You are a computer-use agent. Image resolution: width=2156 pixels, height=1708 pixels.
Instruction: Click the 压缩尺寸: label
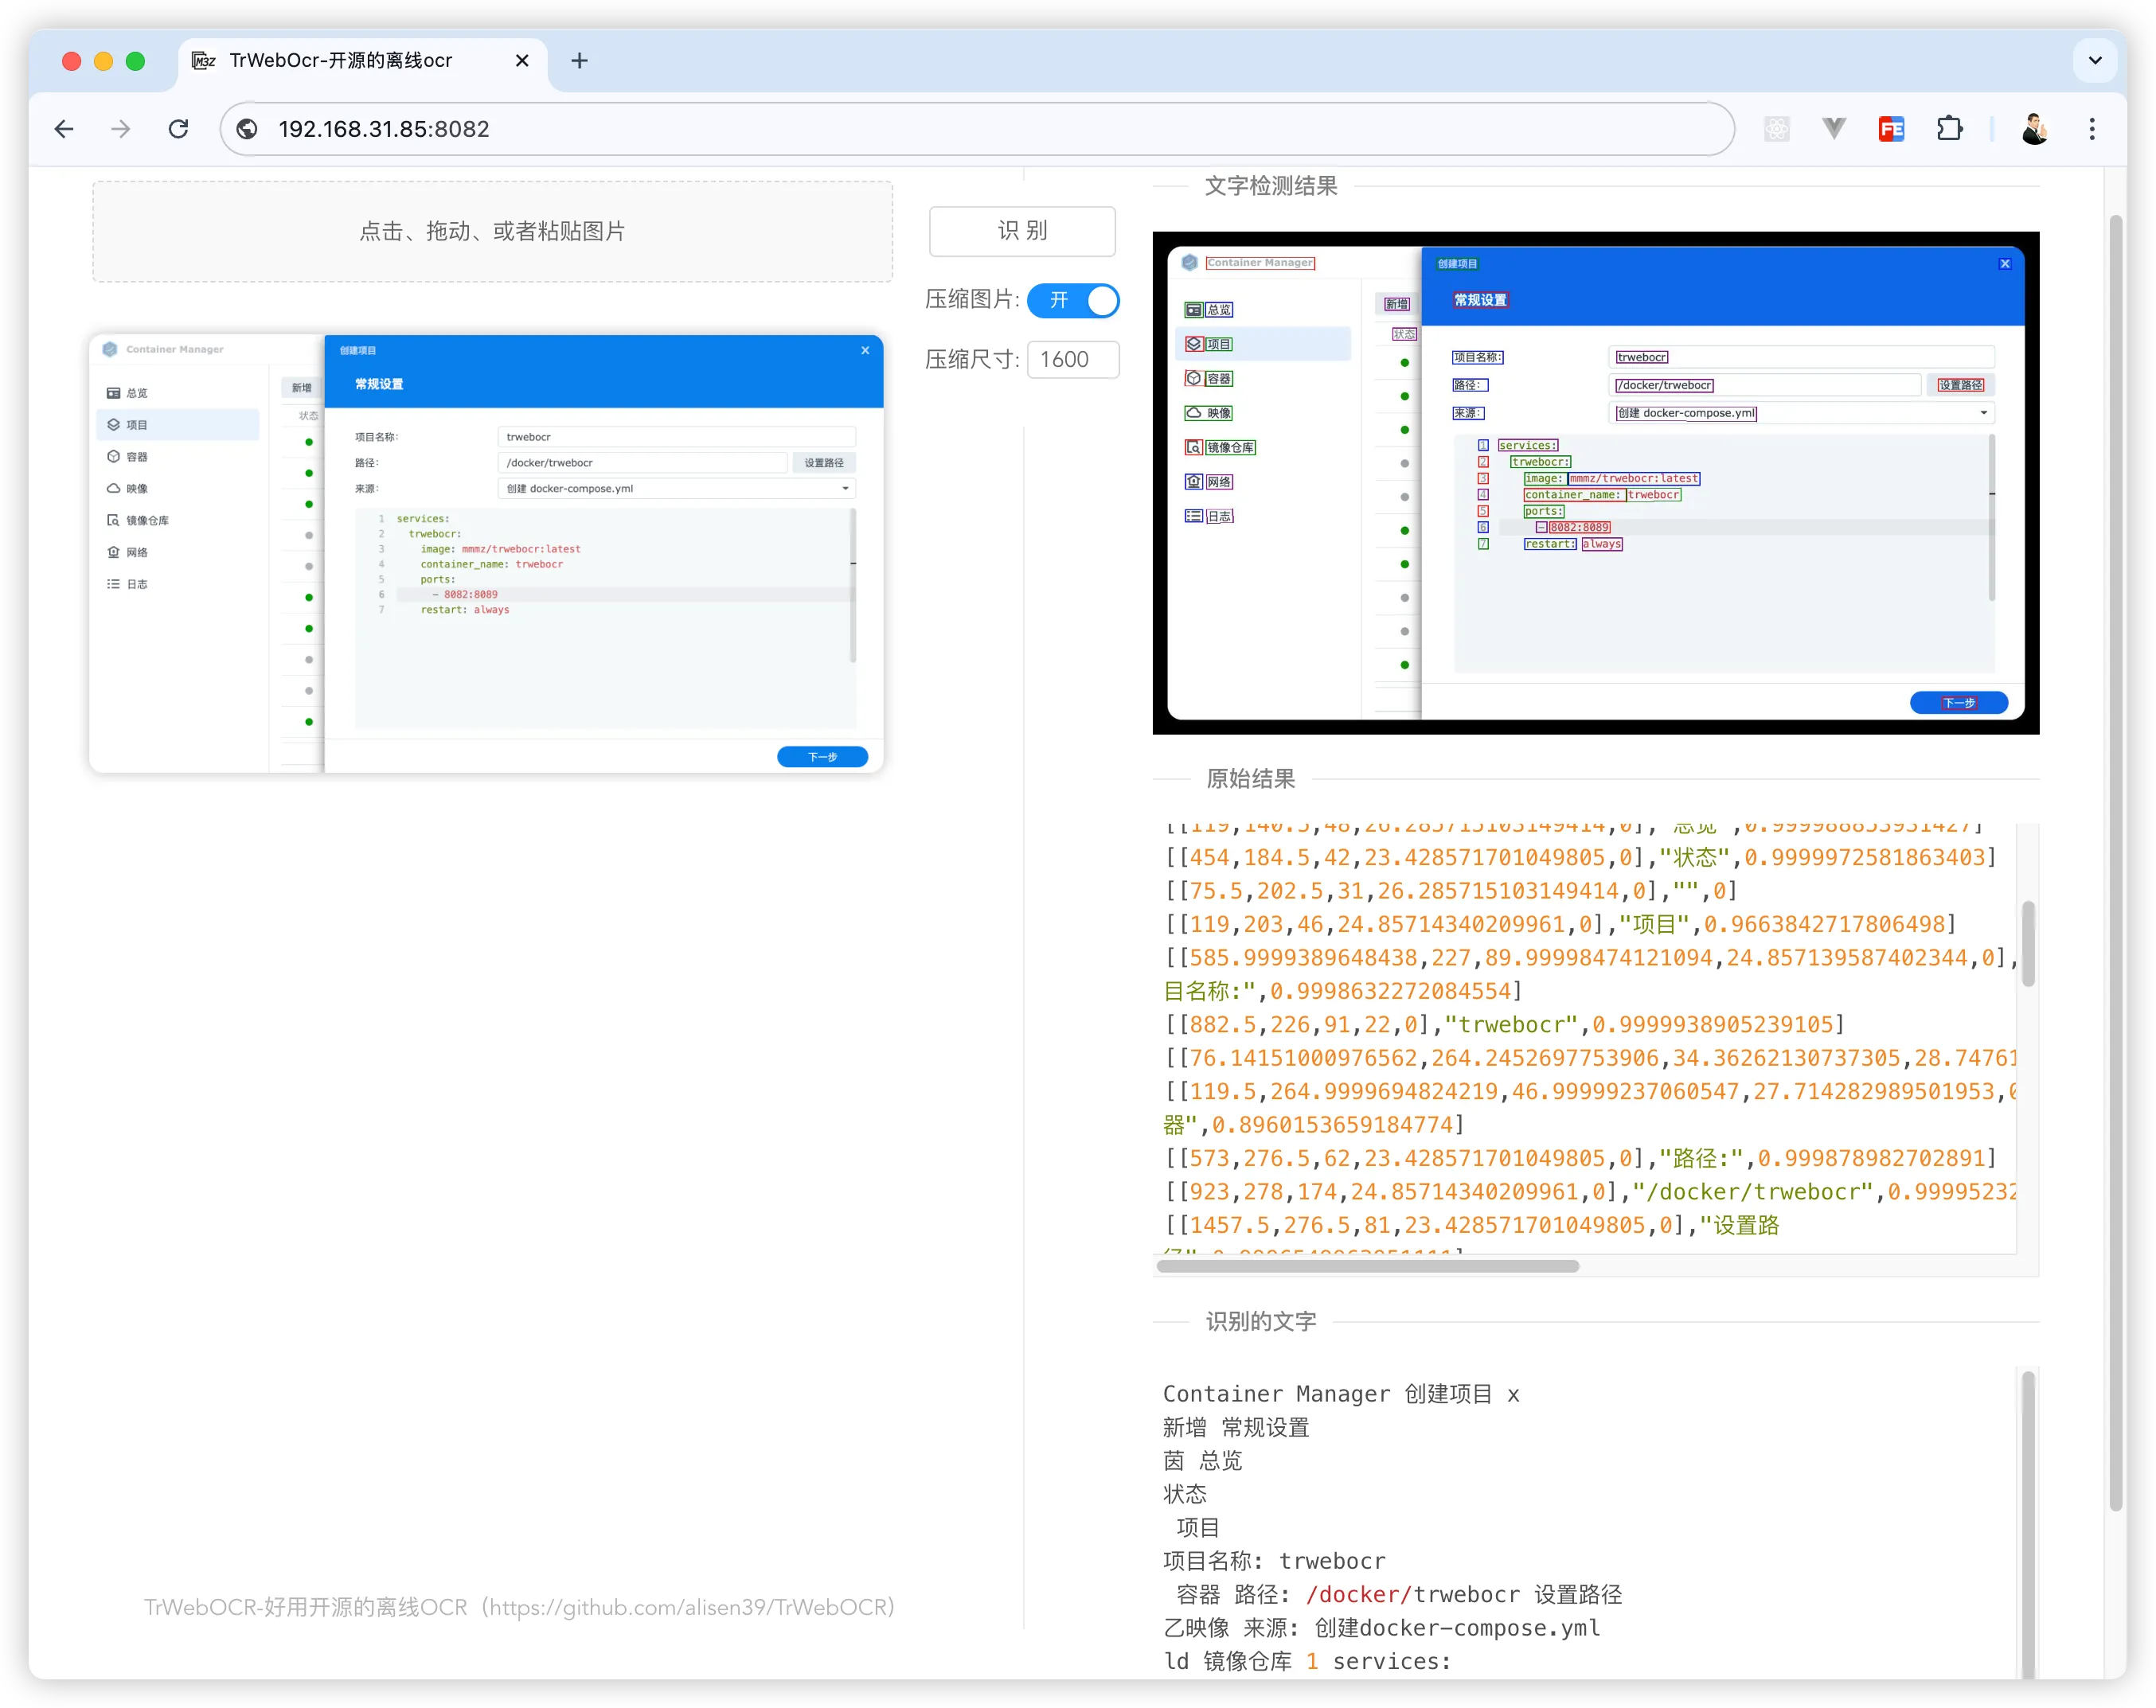(972, 360)
